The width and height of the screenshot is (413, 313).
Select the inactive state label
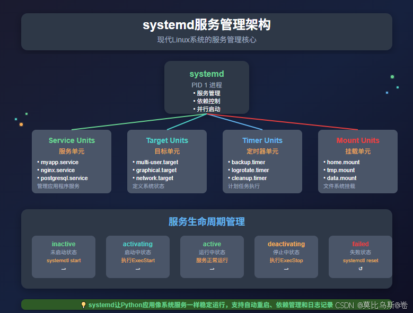(x=64, y=244)
